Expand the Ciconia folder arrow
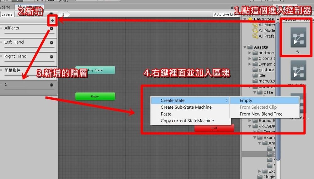 pos(250,58)
